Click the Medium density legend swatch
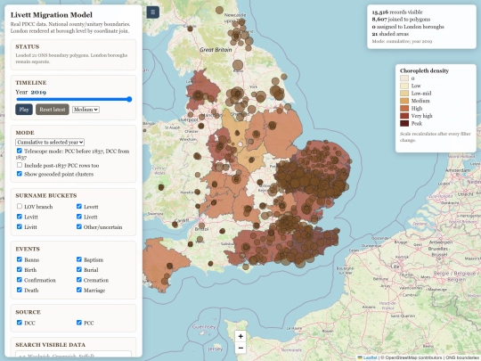The height and width of the screenshot is (361, 481). tap(404, 101)
